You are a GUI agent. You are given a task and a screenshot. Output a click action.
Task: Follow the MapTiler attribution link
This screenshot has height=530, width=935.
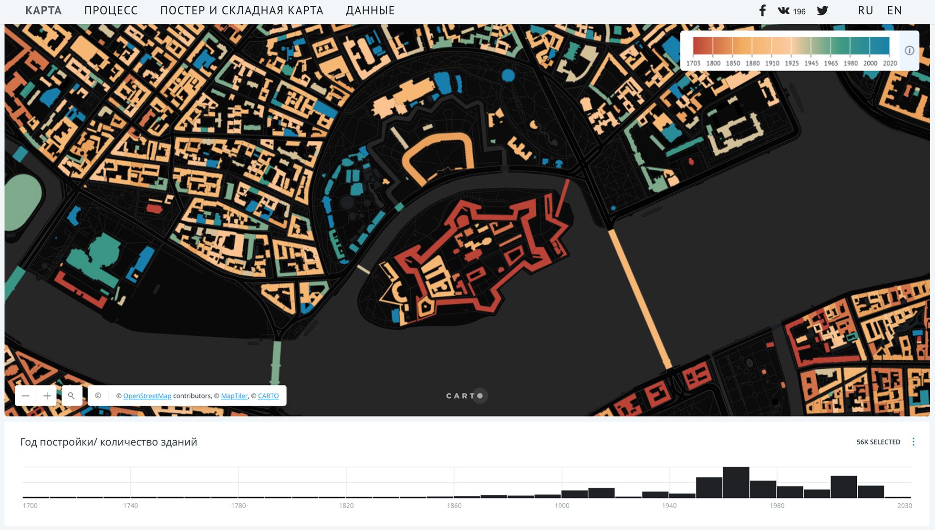point(234,396)
